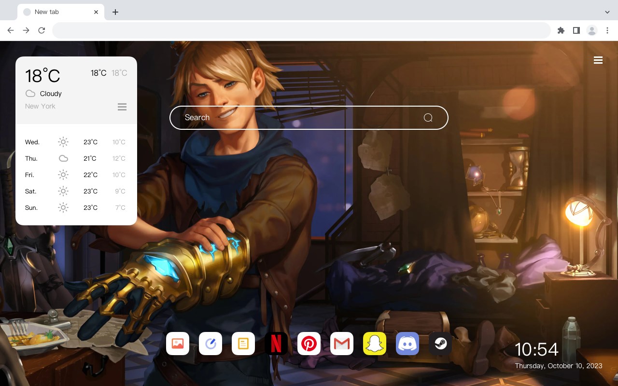Image resolution: width=618 pixels, height=386 pixels.
Task: Click Friday's sunny forecast icon
Action: [63, 175]
